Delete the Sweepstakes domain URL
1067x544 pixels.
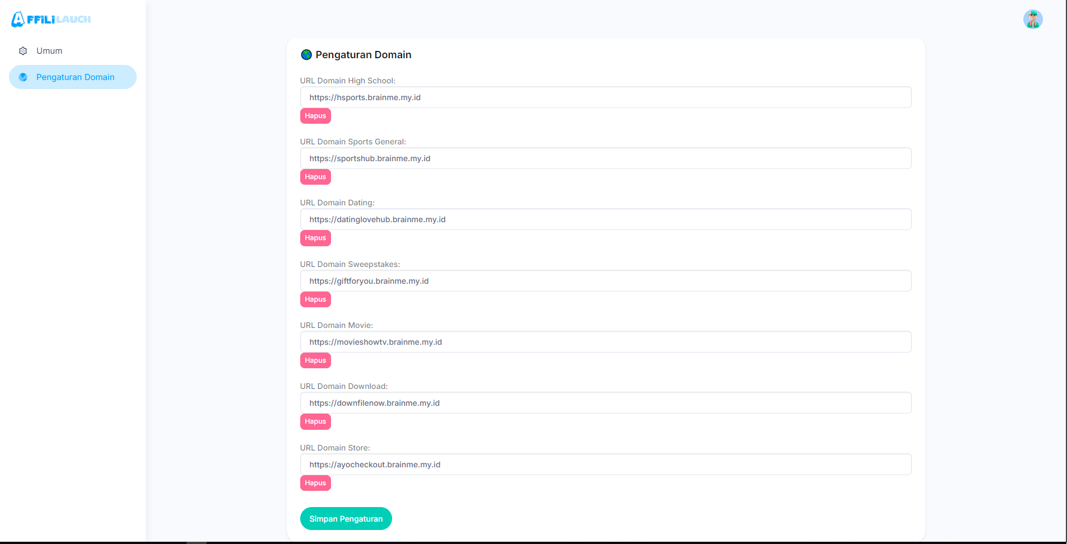[315, 299]
